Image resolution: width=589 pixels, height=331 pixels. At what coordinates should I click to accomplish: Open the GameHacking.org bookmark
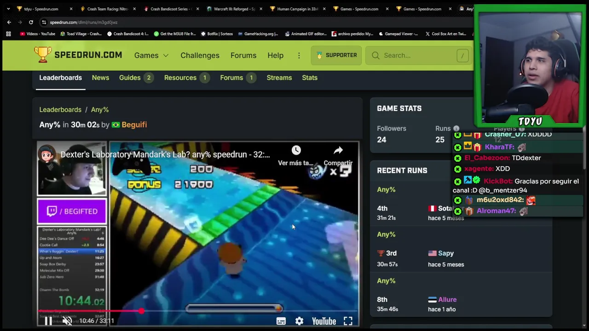[x=258, y=34]
